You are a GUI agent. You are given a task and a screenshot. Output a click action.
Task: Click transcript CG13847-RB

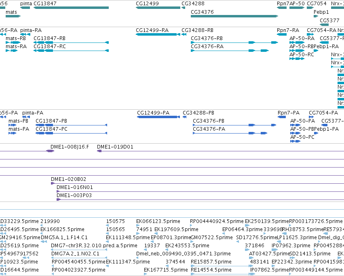click(x=71, y=42)
